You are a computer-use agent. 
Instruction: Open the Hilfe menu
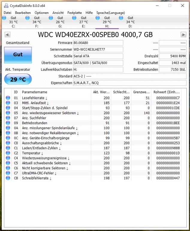[89, 13]
